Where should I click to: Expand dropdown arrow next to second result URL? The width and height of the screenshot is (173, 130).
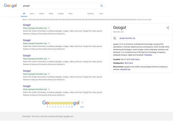49,43
